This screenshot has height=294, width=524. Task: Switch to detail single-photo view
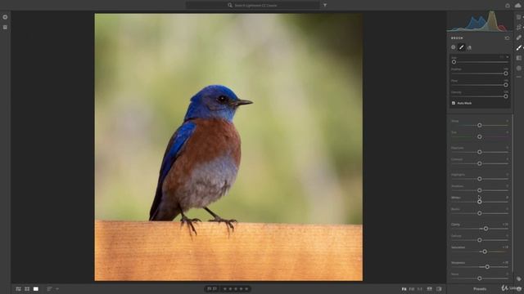(36, 289)
